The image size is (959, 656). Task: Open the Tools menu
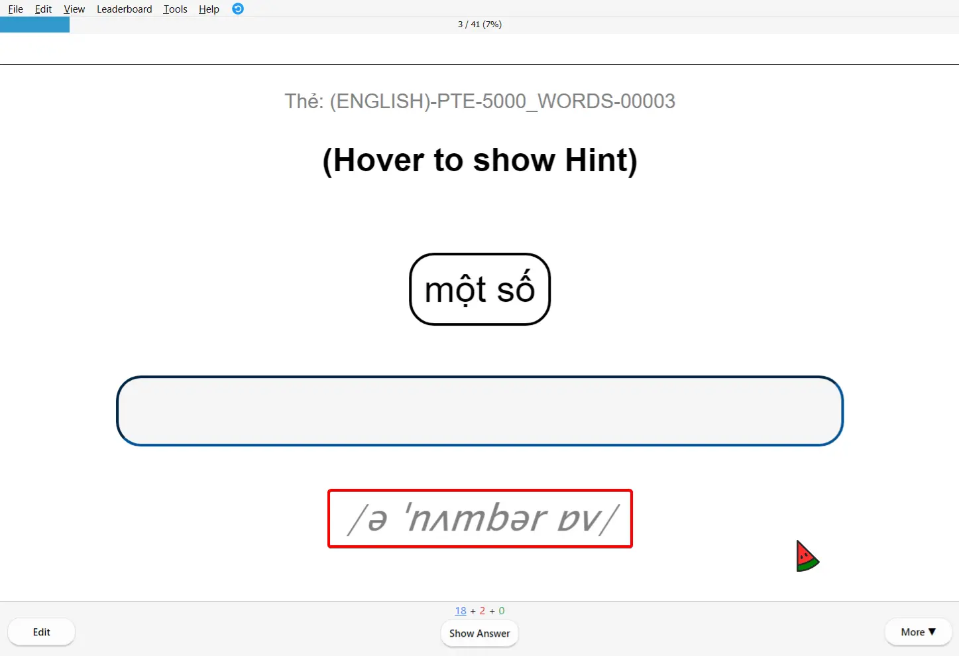[x=174, y=9]
